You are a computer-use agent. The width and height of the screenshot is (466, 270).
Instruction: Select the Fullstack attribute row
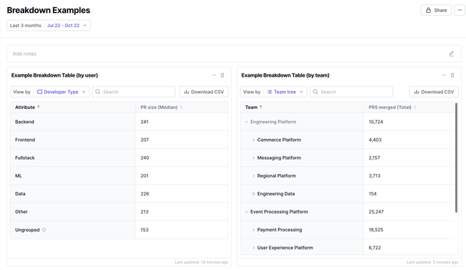point(119,158)
